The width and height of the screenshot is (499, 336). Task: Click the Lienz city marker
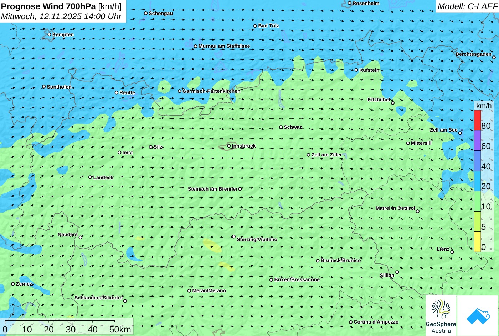point(452,252)
